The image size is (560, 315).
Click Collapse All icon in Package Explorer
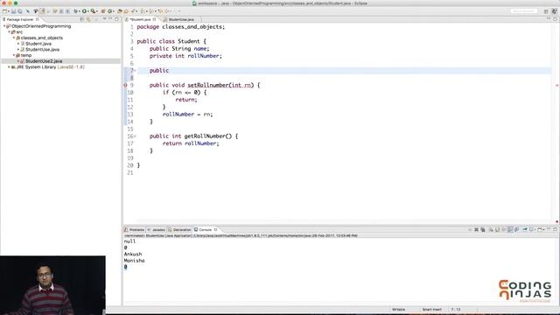click(81, 19)
